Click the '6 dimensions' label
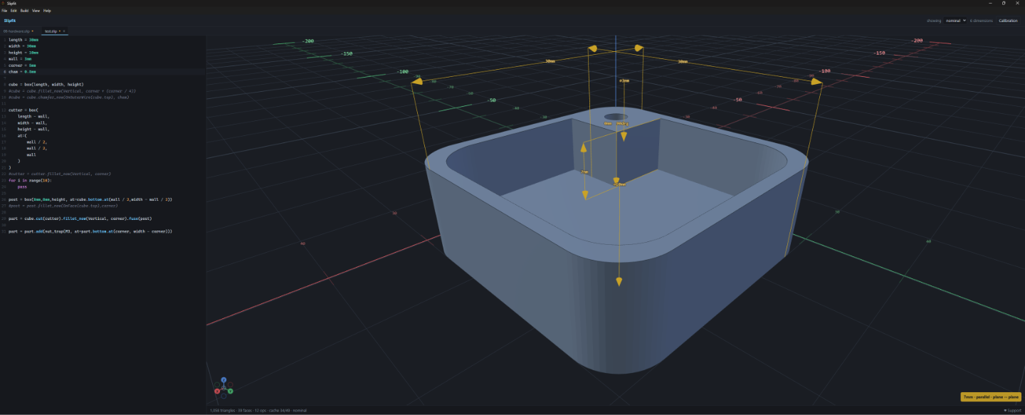 tap(982, 21)
